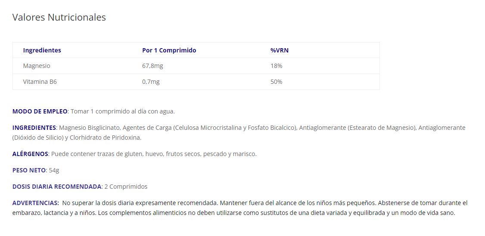The width and height of the screenshot is (485, 236).
Task: Click the INGREDIENTES bold label
Action: (34, 128)
